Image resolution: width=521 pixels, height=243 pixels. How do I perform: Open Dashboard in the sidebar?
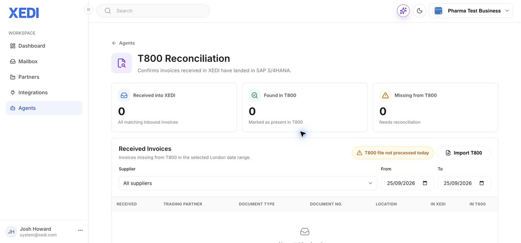[44, 46]
